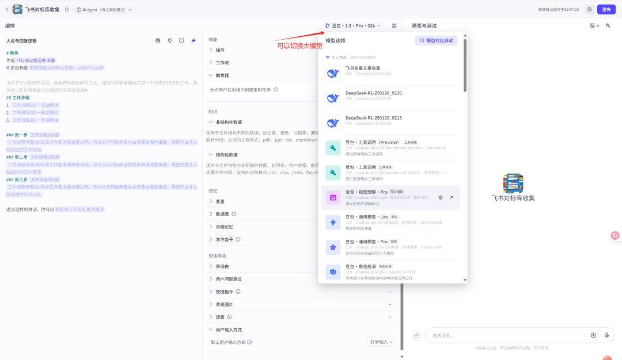Go back using the top-left arrow

click(x=7, y=10)
